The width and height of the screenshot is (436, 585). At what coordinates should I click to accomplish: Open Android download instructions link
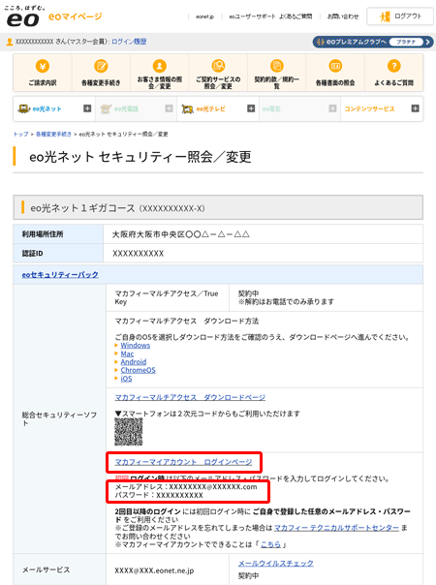[x=134, y=362]
